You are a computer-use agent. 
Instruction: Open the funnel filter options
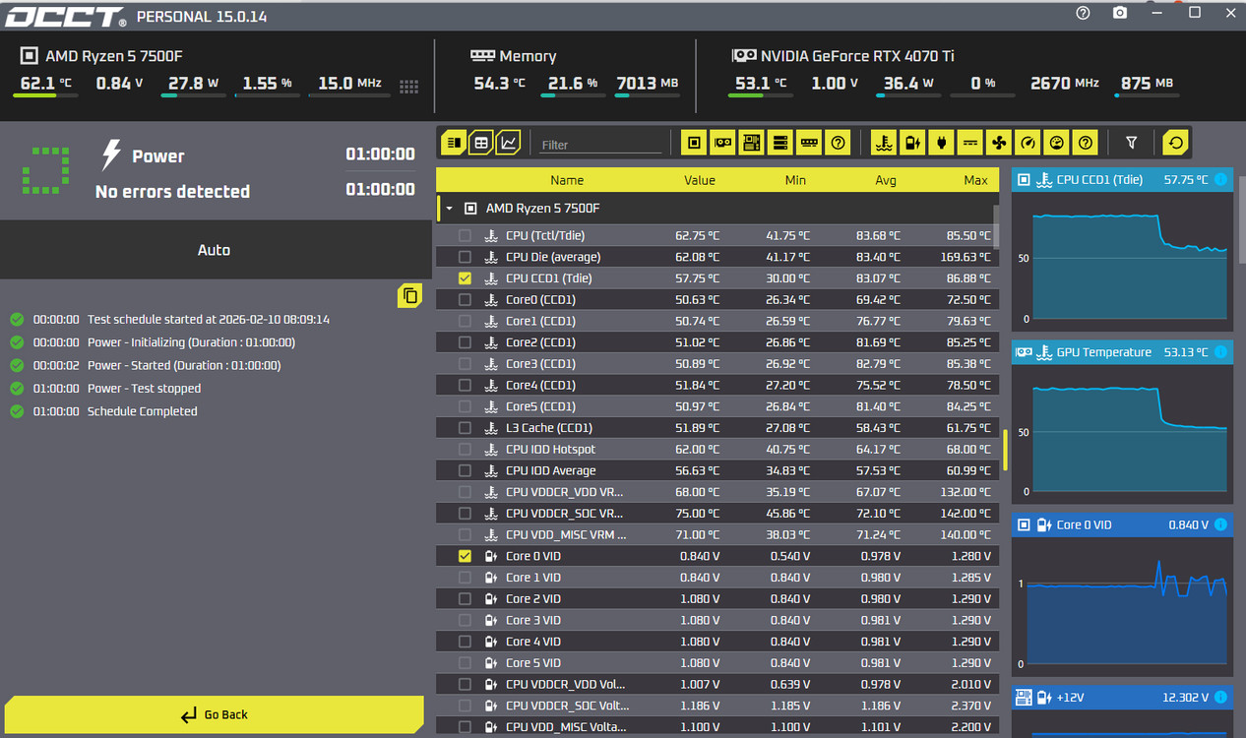(1131, 143)
